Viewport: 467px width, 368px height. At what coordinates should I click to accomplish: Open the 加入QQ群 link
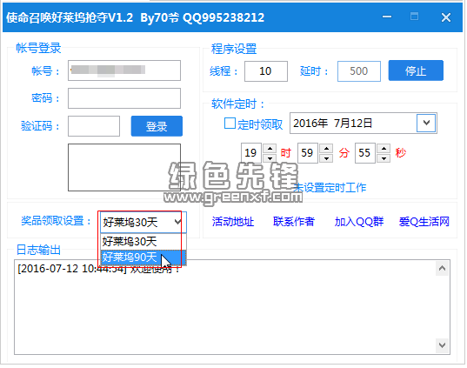[x=359, y=222]
